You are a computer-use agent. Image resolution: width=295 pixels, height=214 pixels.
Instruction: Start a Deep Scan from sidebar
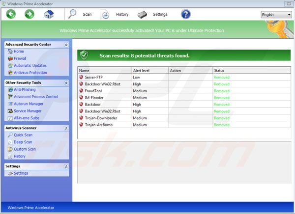click(x=23, y=142)
